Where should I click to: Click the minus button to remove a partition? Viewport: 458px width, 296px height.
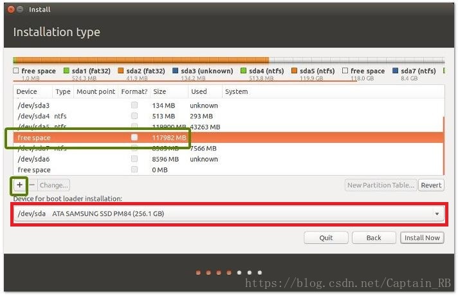point(32,185)
